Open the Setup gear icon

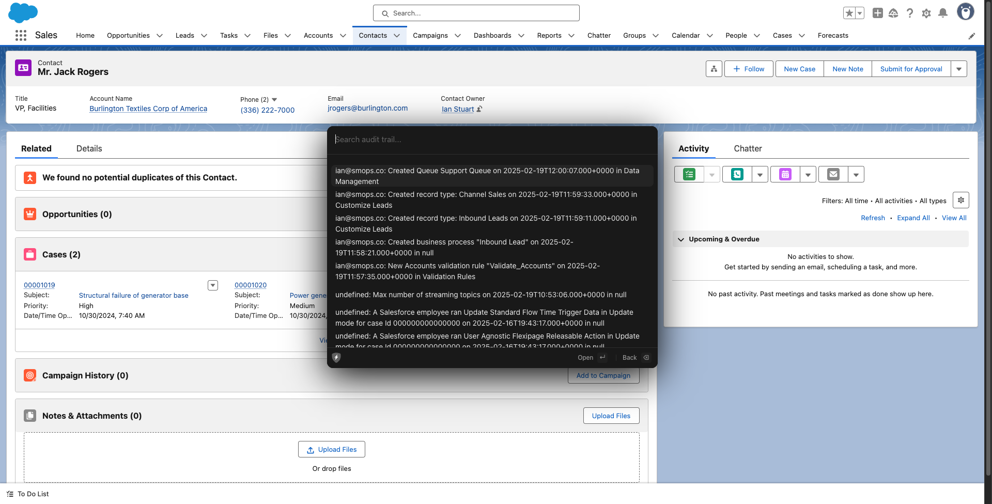click(x=926, y=13)
